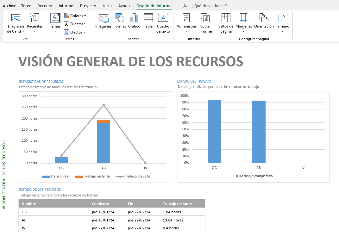Select the AB row in resource table
This screenshot has width=339, height=236.
[112, 220]
